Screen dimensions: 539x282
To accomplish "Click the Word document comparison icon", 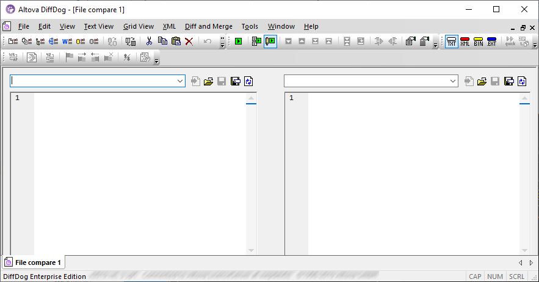I will point(67,42).
